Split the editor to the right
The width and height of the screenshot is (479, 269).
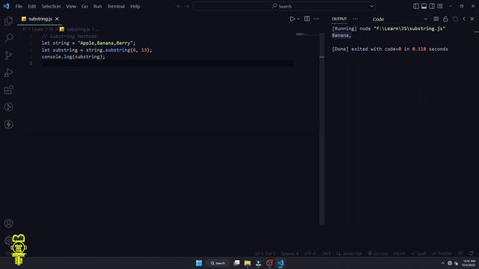pos(307,19)
